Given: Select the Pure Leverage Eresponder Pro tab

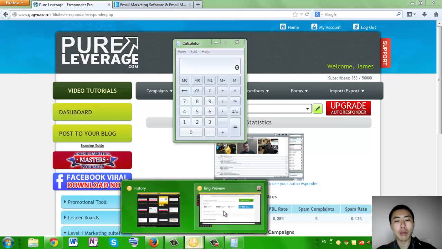Looking at the screenshot, I should (72, 4).
